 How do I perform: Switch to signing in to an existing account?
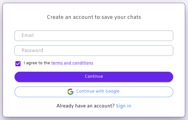(x=124, y=106)
